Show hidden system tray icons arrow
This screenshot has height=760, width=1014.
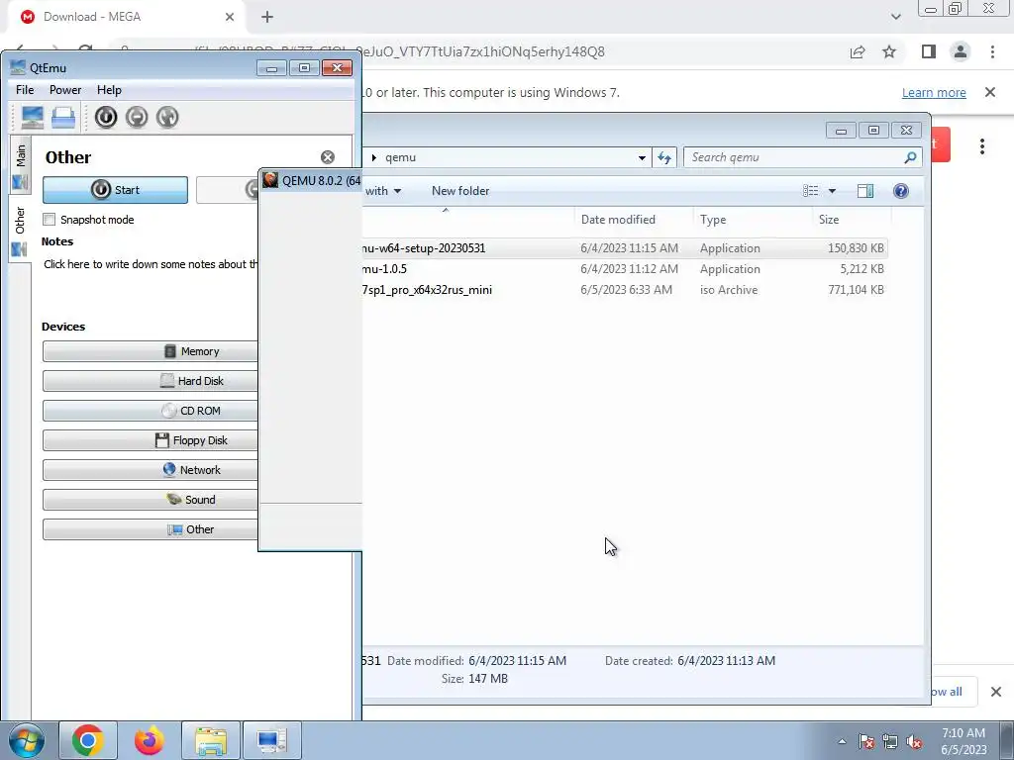pos(842,741)
